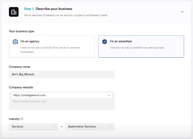Click the agency description text

pos(50,50)
